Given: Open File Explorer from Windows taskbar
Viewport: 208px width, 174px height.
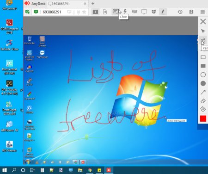Looking at the screenshot, I should 80,170.
